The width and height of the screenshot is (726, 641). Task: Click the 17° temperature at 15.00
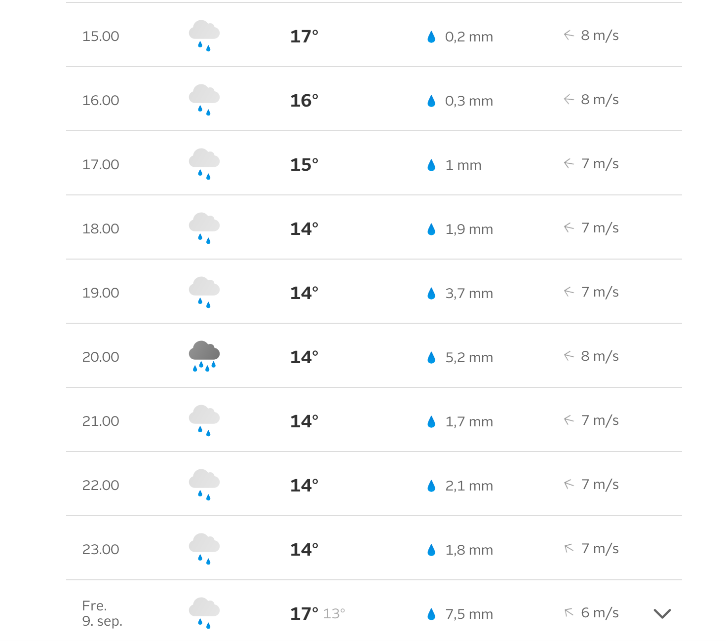point(304,37)
